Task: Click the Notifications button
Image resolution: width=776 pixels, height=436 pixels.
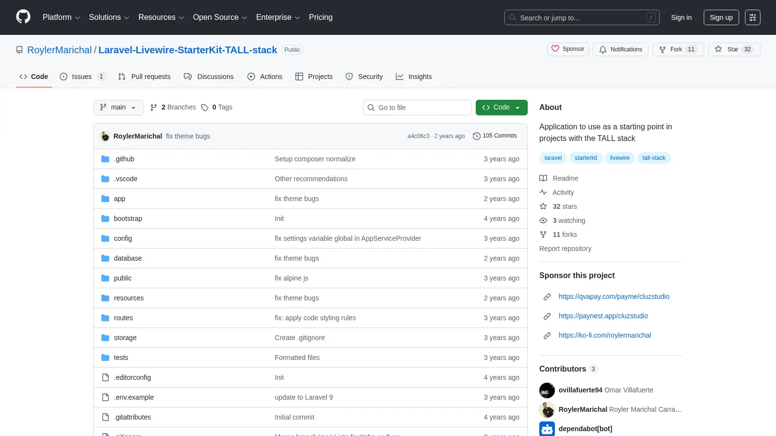Action: [620, 49]
